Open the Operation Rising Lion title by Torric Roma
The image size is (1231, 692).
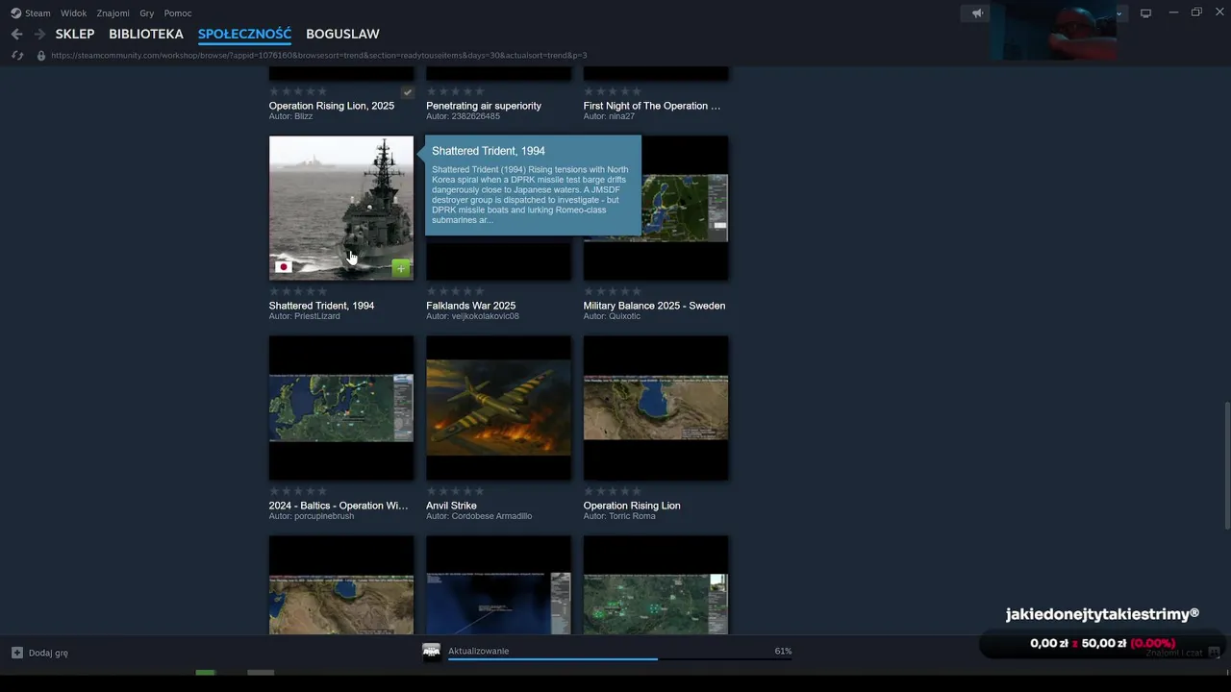(632, 506)
